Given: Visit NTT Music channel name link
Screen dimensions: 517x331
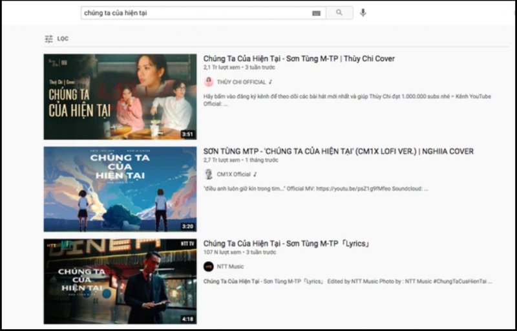Looking at the screenshot, I should point(230,267).
